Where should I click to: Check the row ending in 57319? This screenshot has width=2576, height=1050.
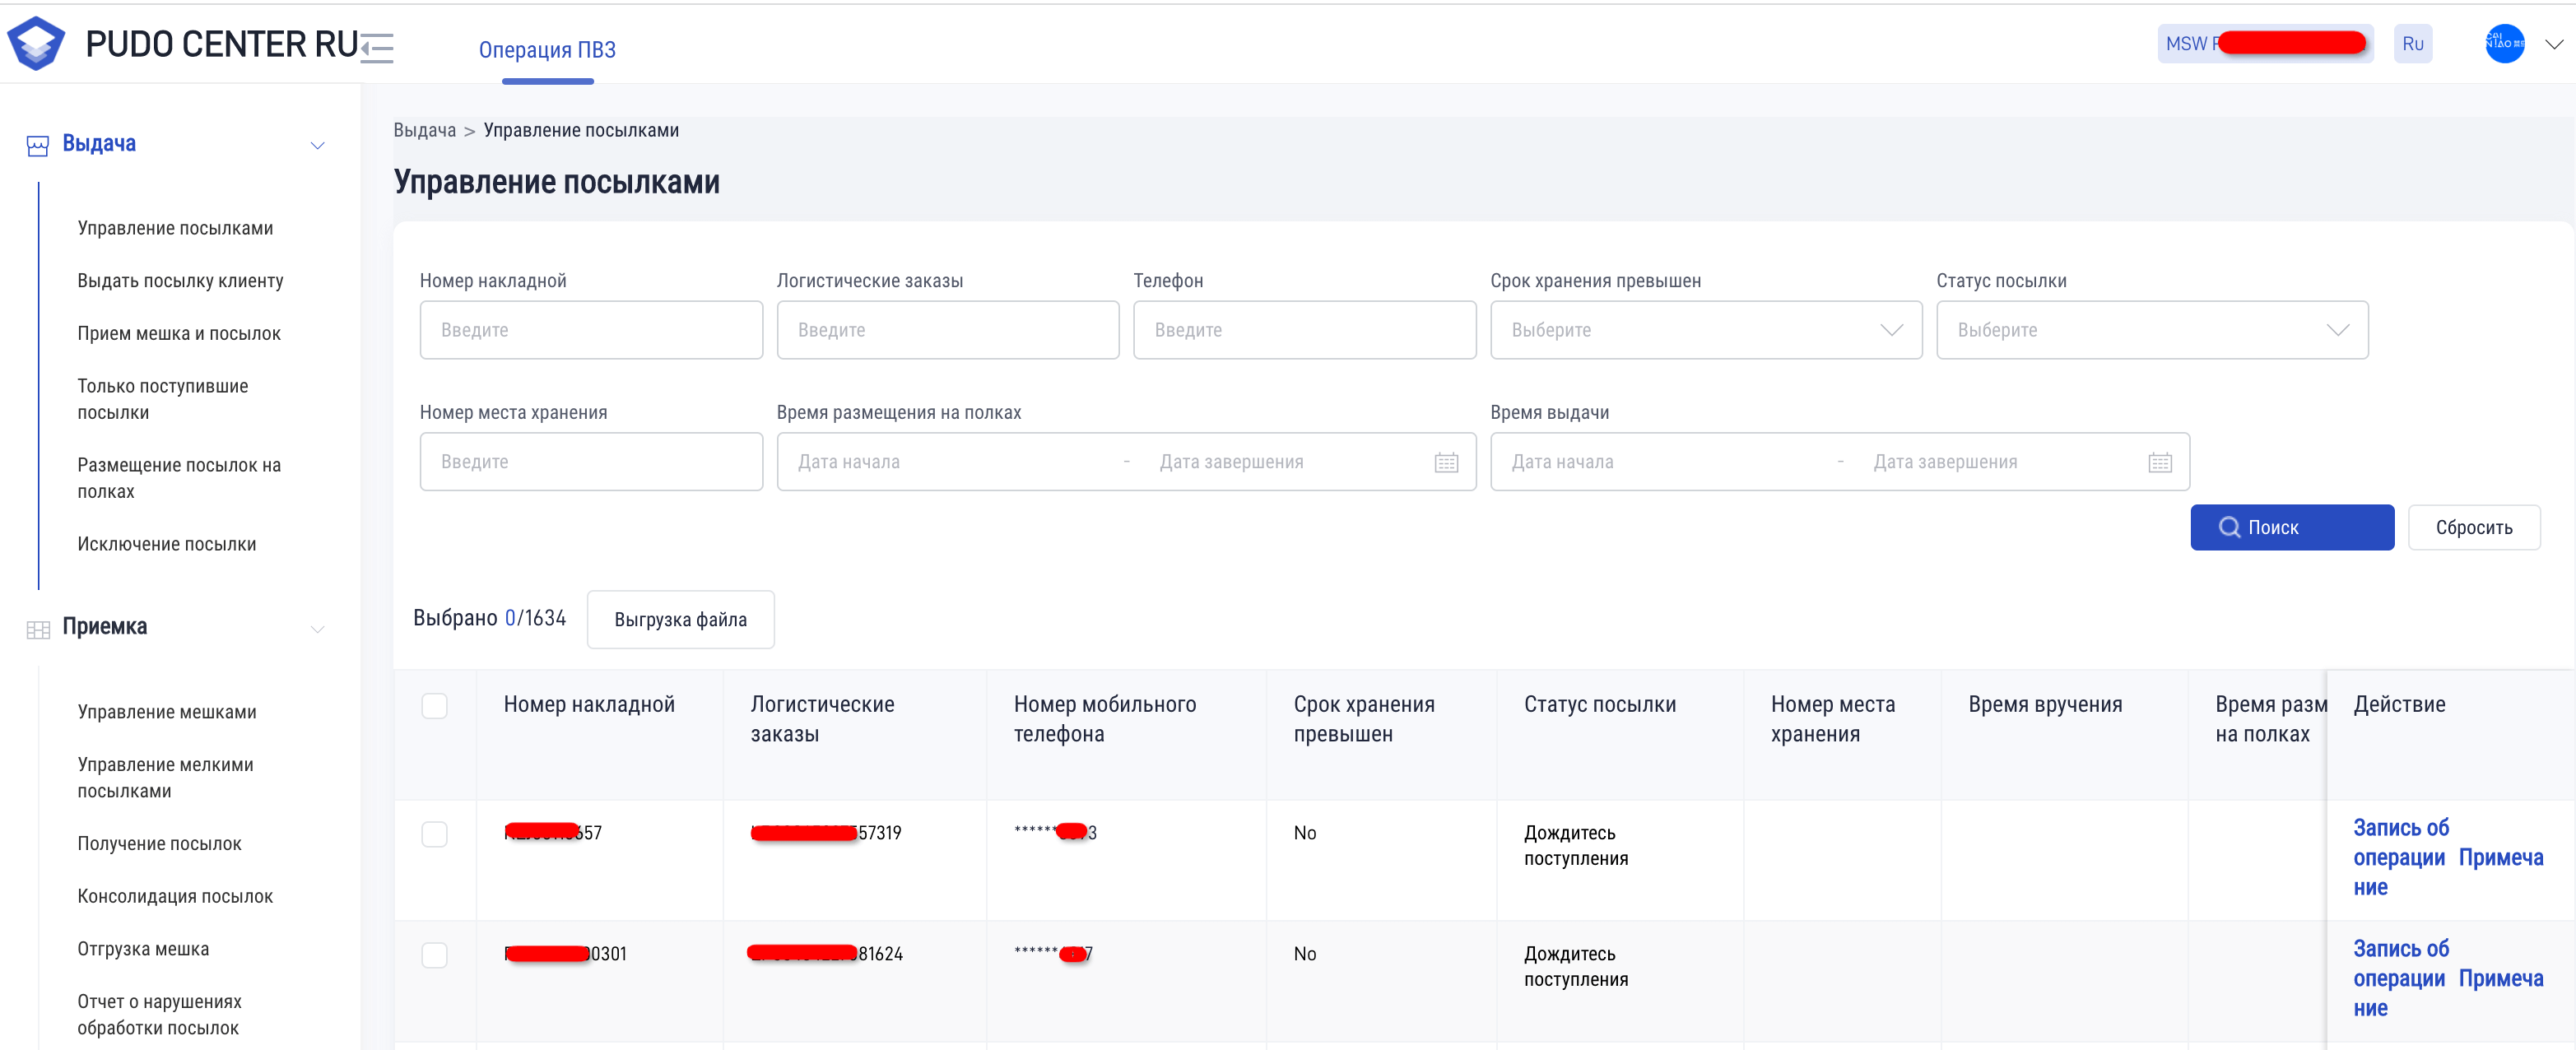point(434,834)
